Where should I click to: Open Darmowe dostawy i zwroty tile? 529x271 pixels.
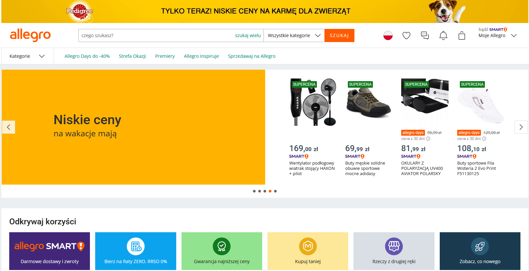[x=49, y=251]
